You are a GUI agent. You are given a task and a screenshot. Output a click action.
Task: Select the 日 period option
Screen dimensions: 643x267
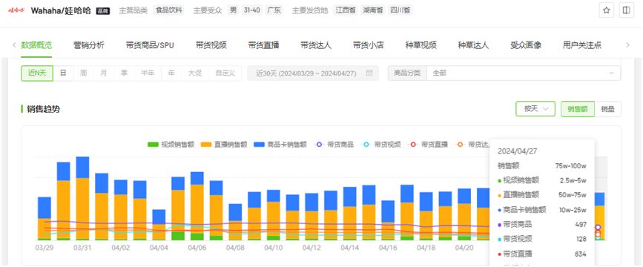coord(63,73)
